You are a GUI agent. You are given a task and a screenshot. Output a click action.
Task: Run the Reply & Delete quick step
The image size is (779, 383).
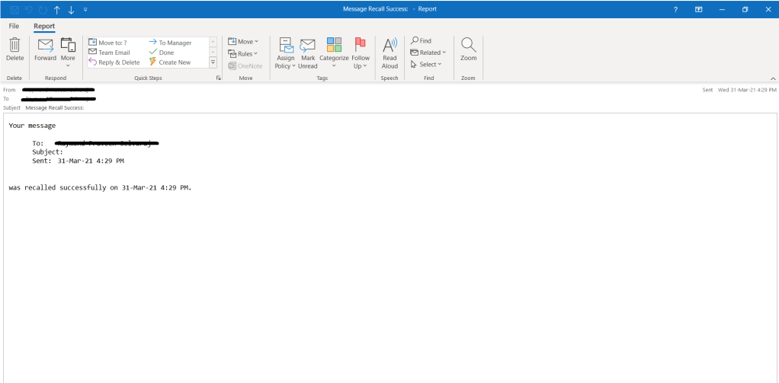point(114,62)
